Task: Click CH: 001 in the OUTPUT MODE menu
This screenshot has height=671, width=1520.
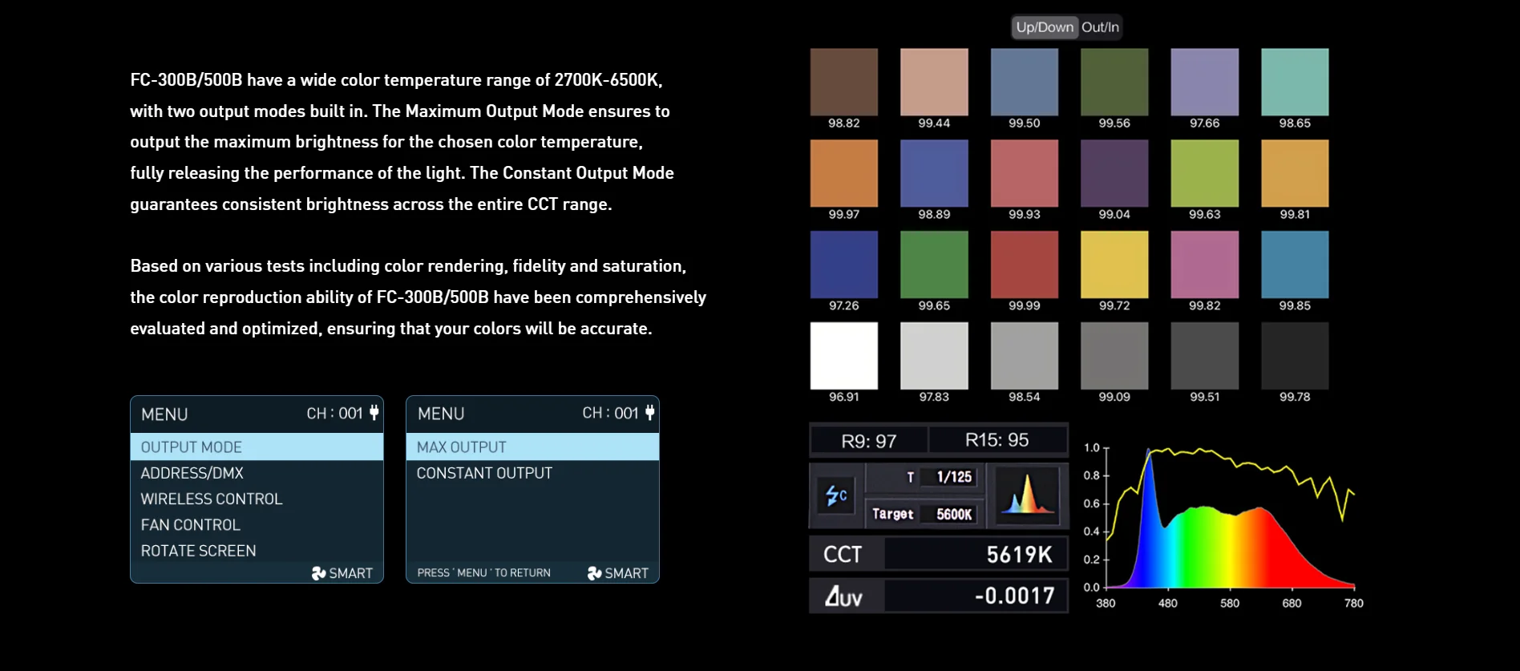Action: tap(334, 414)
